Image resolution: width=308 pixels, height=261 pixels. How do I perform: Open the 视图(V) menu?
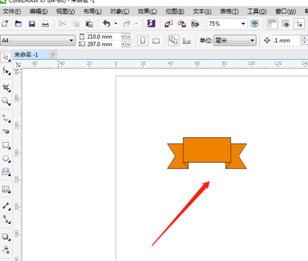tap(65, 11)
